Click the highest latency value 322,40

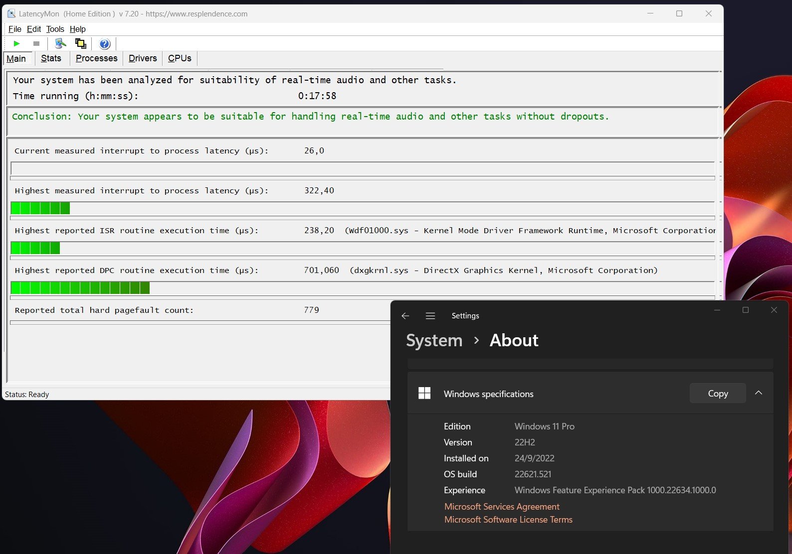pos(319,190)
